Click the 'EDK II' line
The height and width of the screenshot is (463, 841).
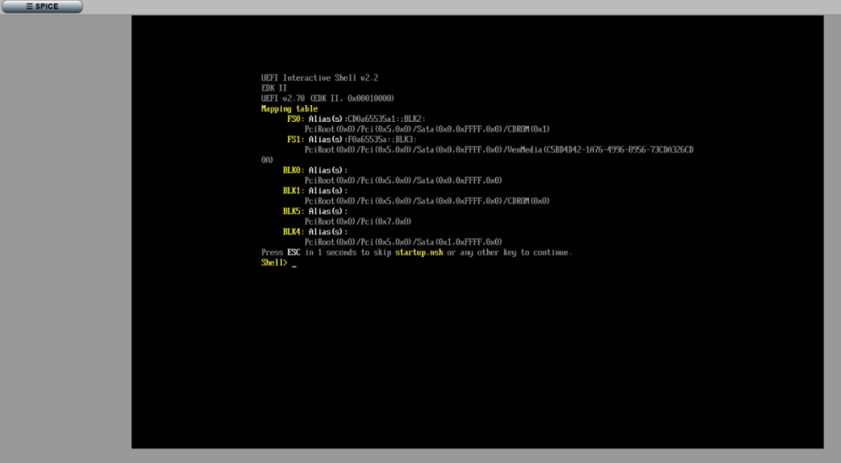(273, 87)
